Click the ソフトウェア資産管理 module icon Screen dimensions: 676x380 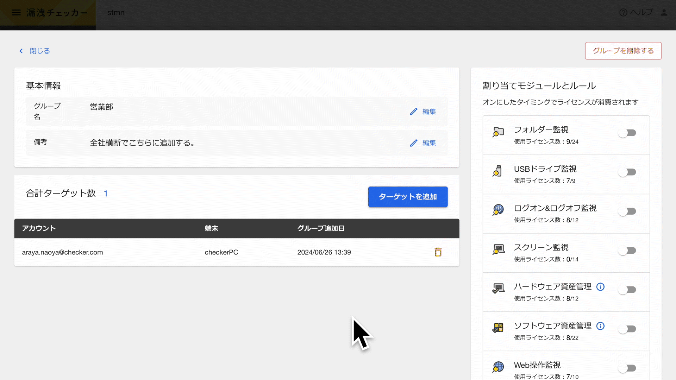pyautogui.click(x=498, y=328)
